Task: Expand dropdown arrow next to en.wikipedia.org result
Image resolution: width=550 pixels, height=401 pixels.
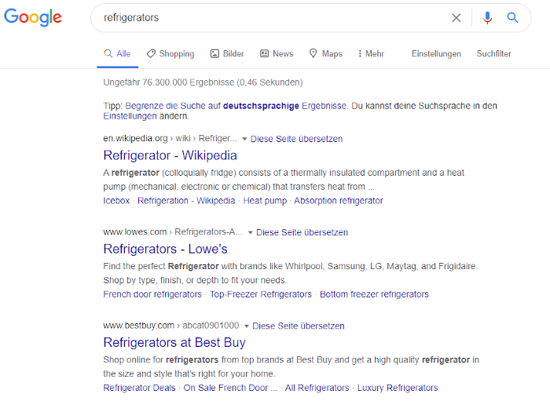Action: click(244, 139)
